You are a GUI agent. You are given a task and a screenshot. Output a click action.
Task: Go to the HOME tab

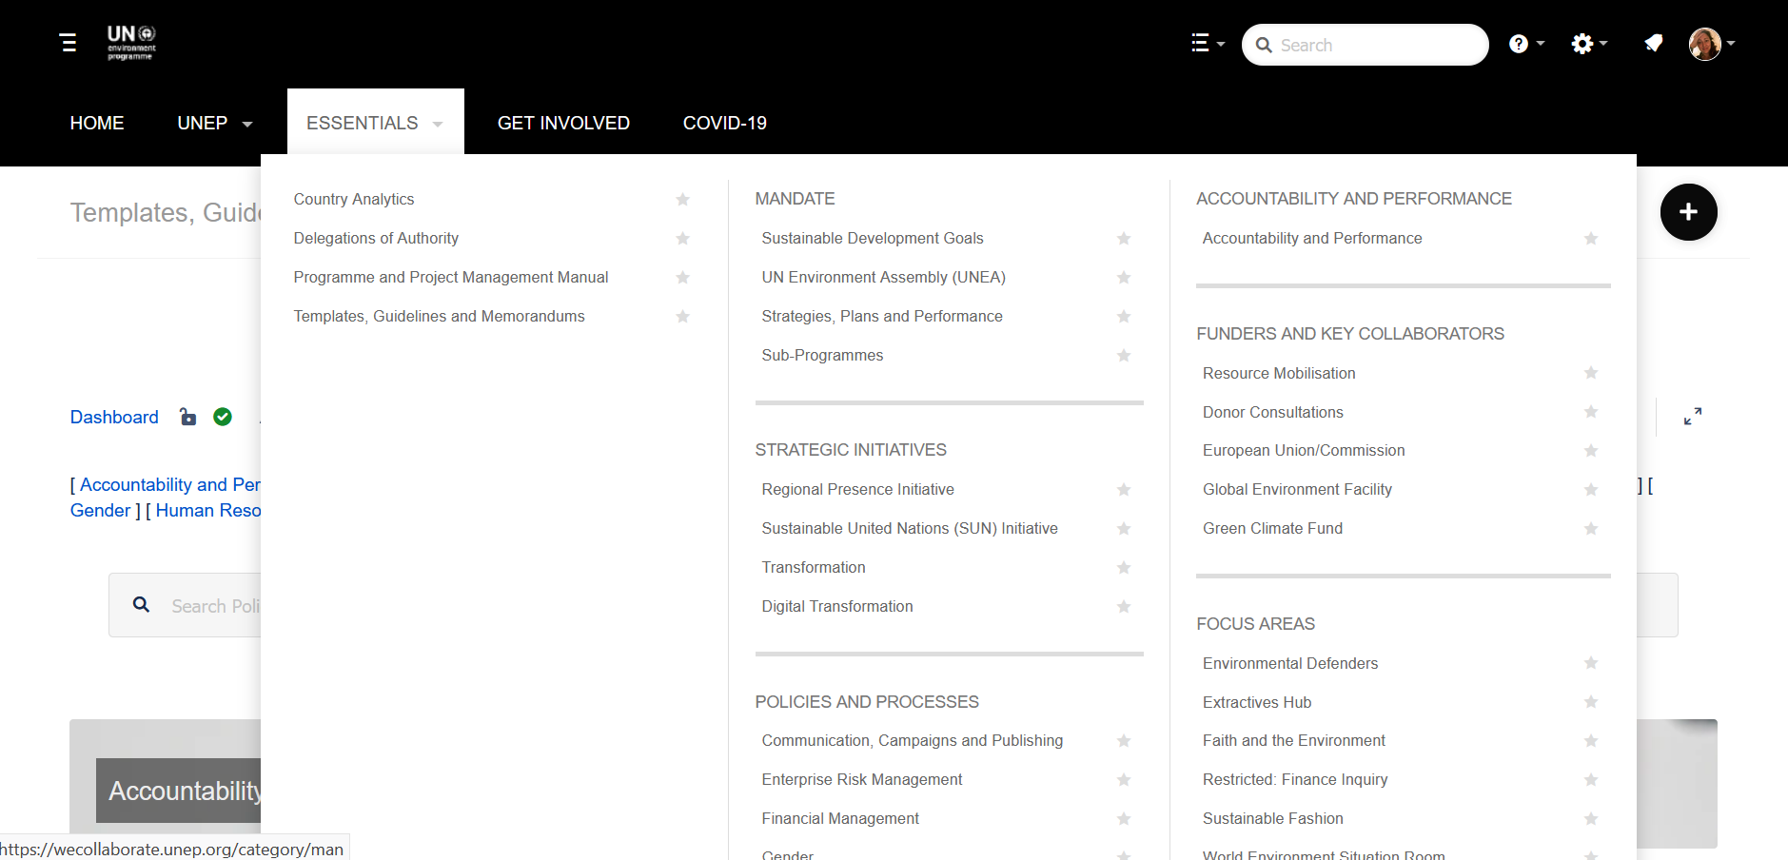pos(97,123)
